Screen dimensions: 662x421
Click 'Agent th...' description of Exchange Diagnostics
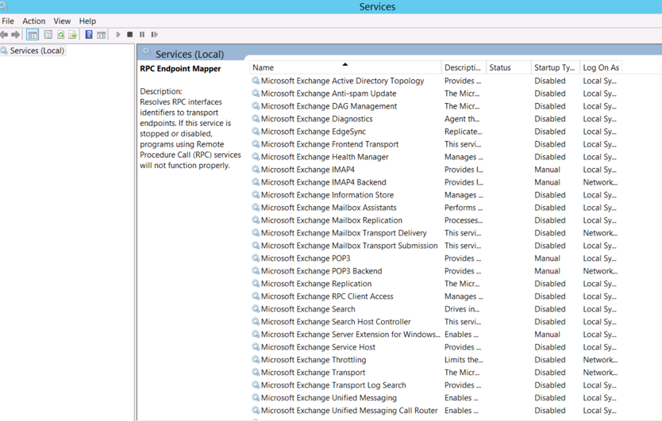[x=462, y=119]
